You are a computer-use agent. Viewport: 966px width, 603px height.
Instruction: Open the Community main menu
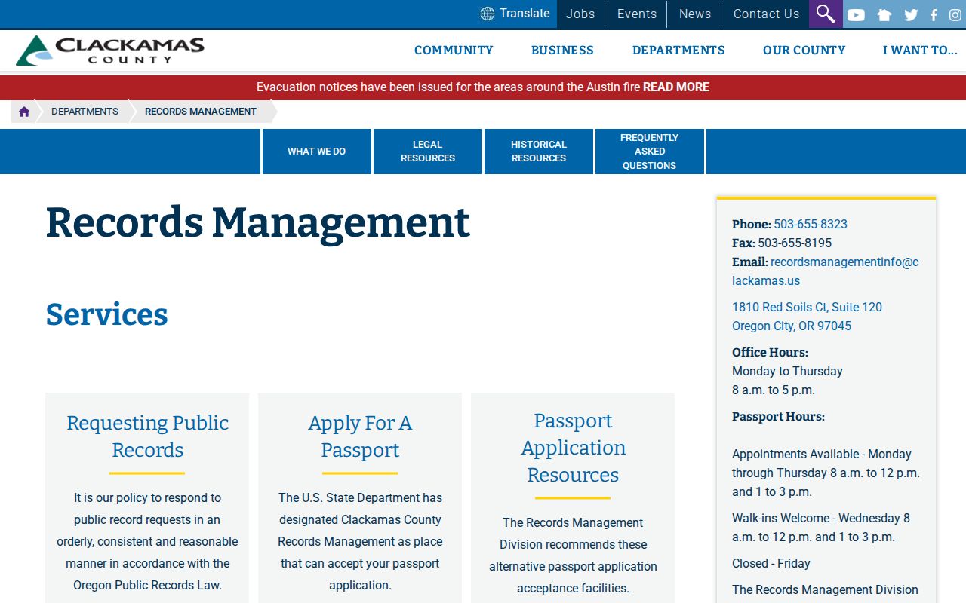(x=454, y=51)
